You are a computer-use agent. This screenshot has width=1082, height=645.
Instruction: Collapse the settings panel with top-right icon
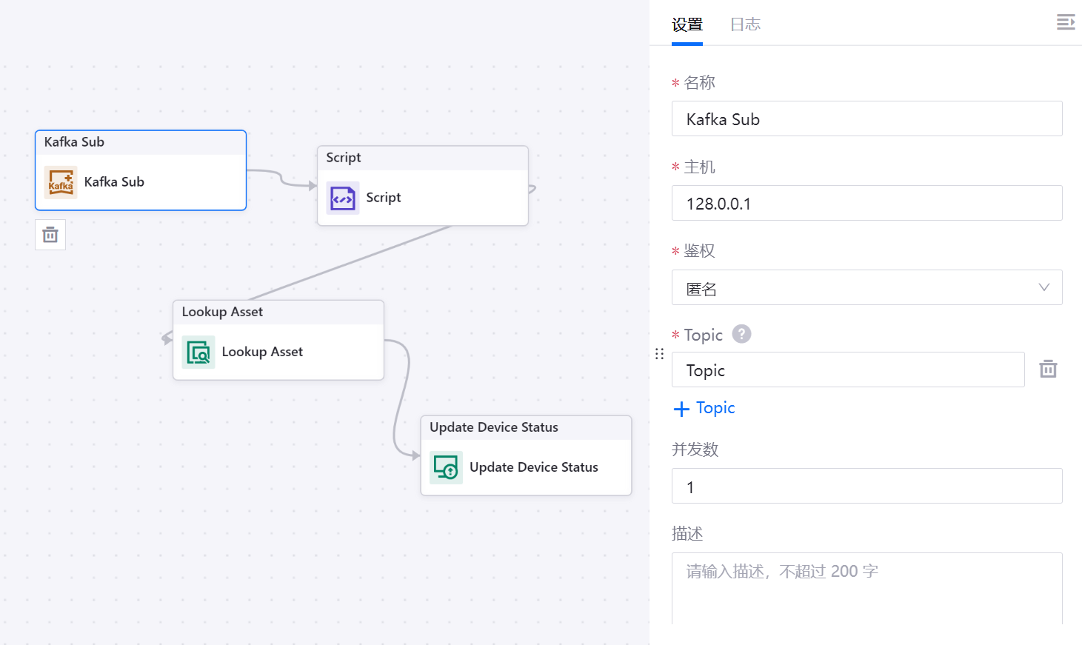coord(1065,22)
